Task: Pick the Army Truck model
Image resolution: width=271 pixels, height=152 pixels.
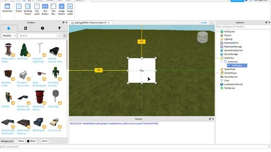Action: (55, 125)
